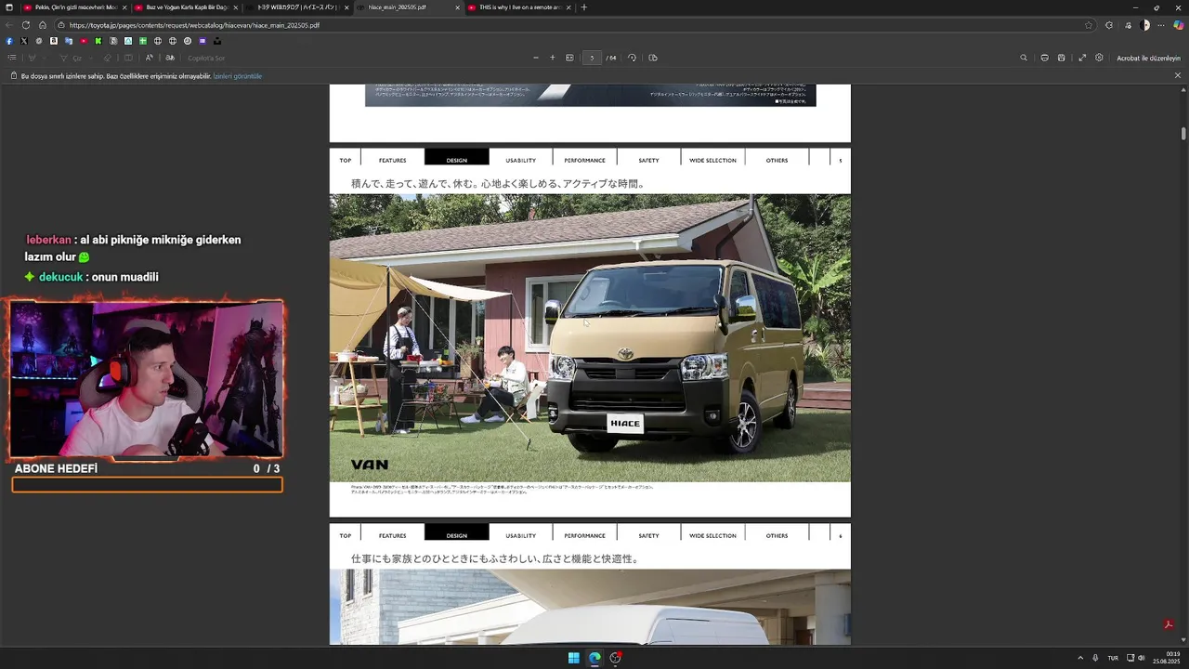1189x669 pixels.
Task: Open a new browser tab
Action: click(583, 7)
